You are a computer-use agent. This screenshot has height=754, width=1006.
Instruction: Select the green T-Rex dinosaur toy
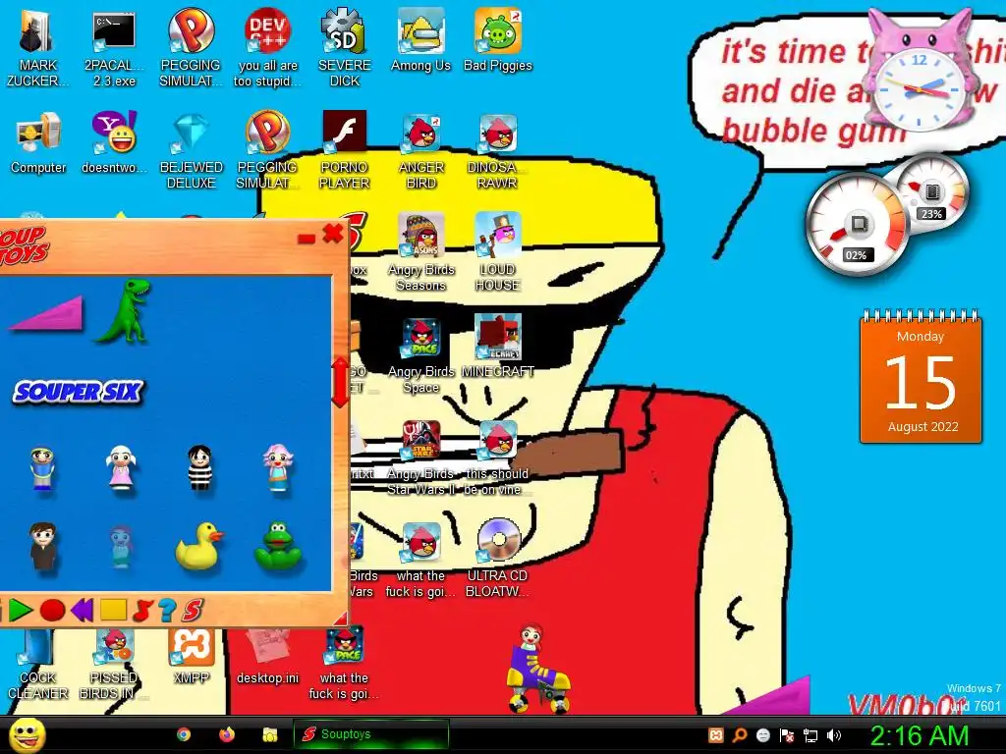click(123, 310)
